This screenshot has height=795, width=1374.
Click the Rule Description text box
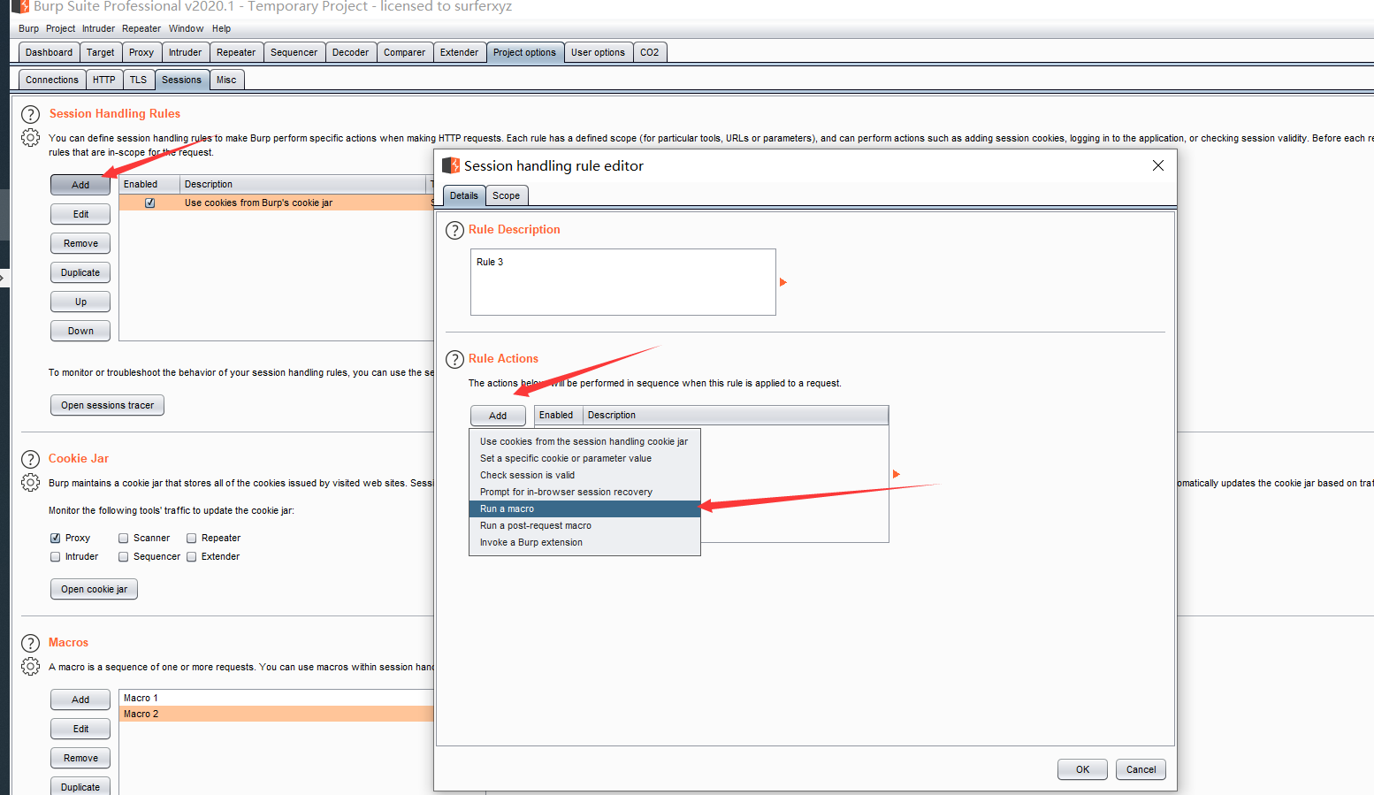click(623, 282)
